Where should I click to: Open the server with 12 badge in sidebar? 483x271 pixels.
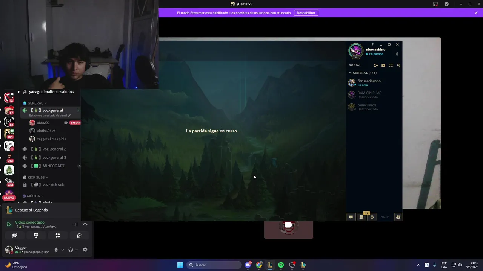click(9, 97)
